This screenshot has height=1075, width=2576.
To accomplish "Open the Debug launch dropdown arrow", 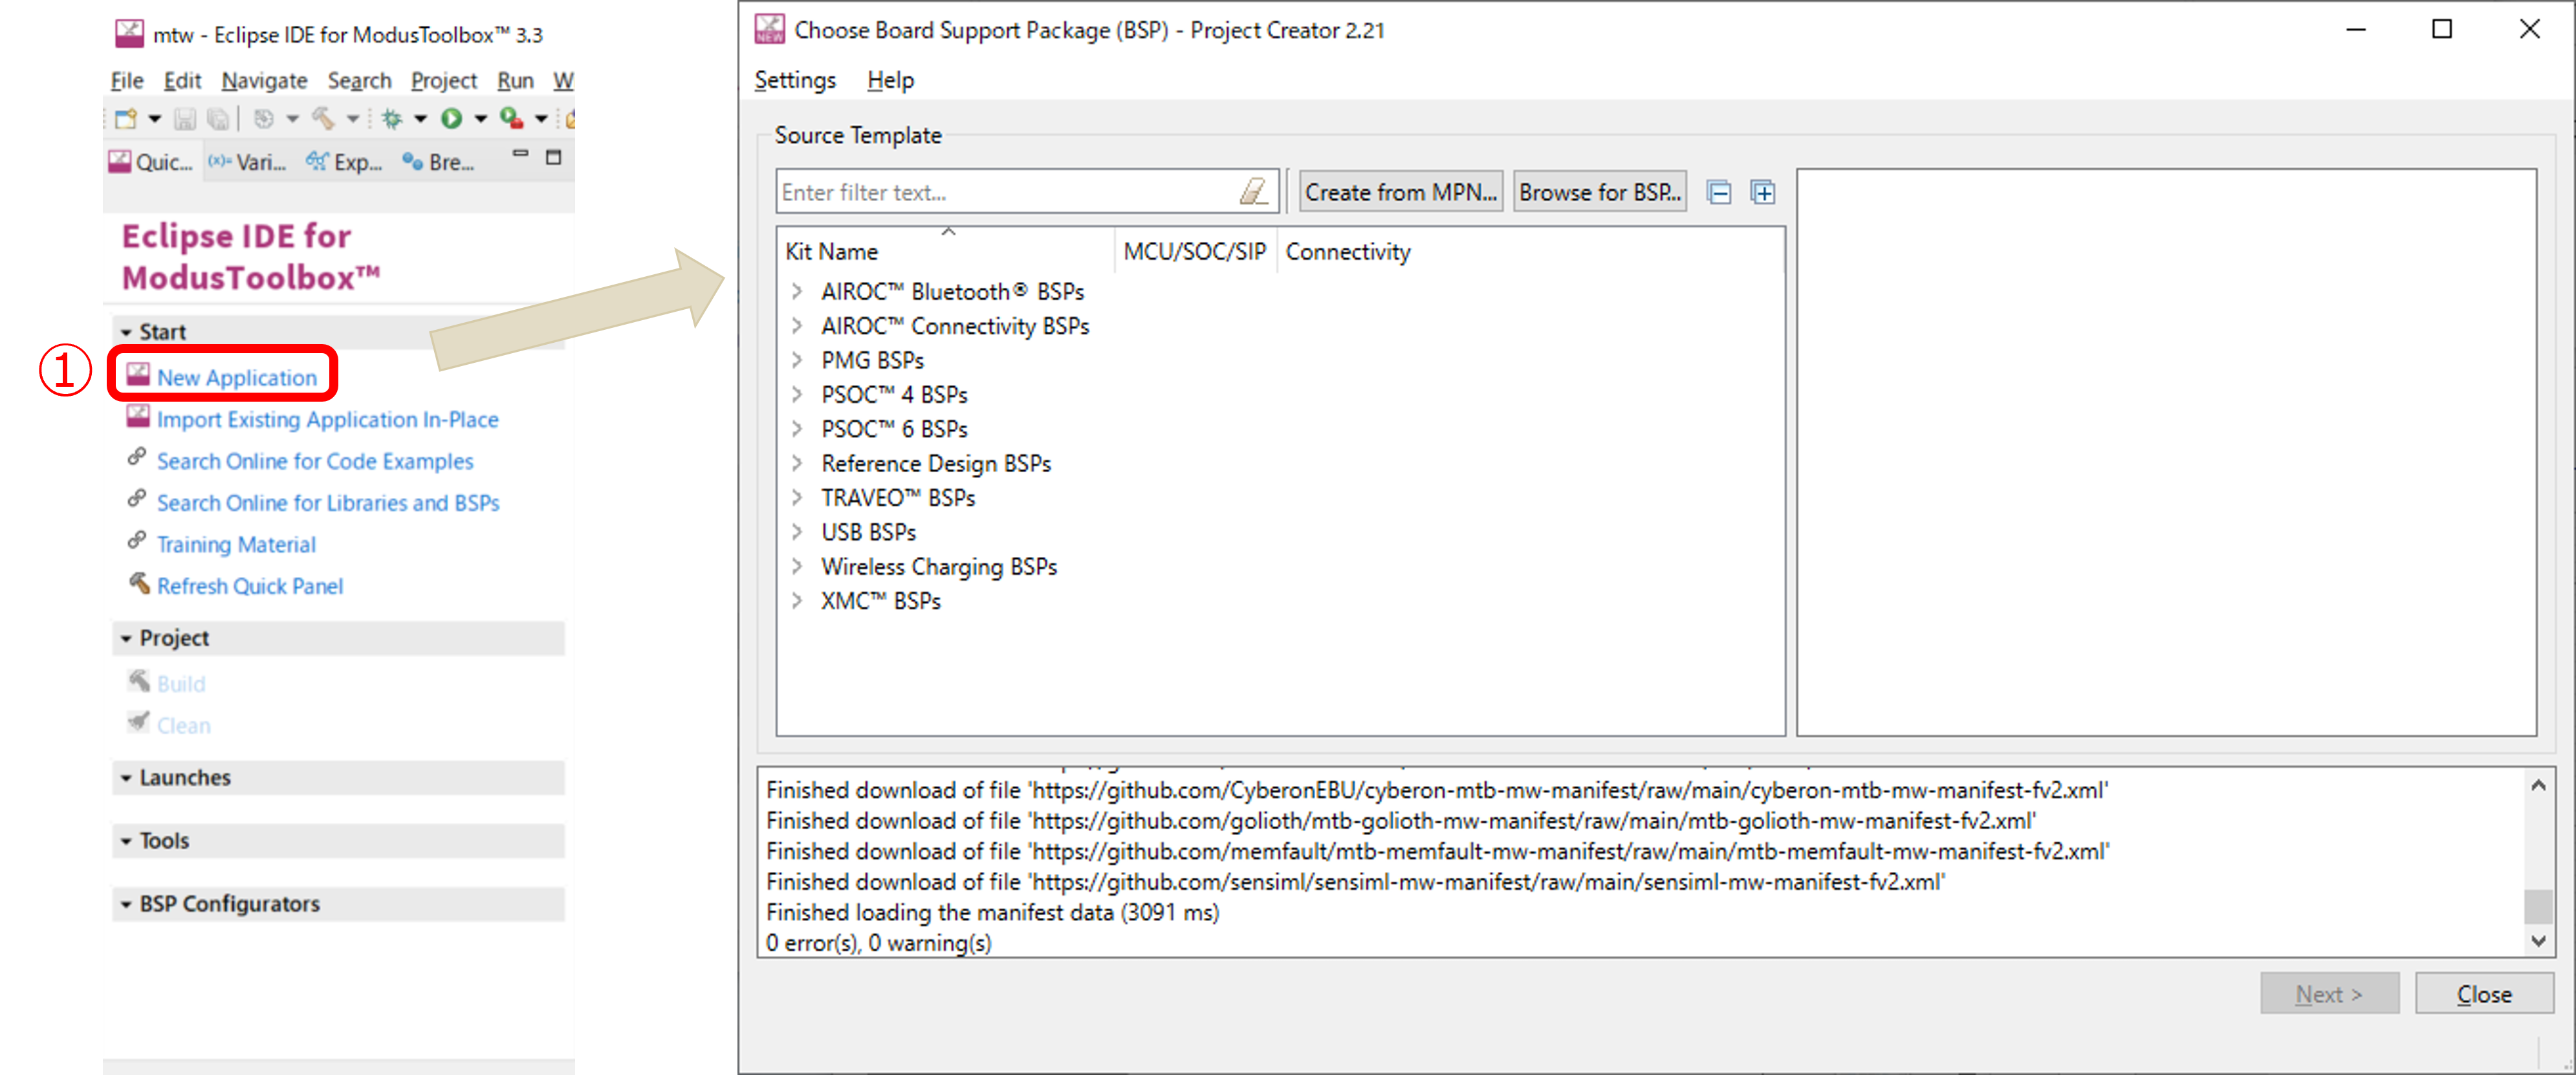I will point(421,119).
